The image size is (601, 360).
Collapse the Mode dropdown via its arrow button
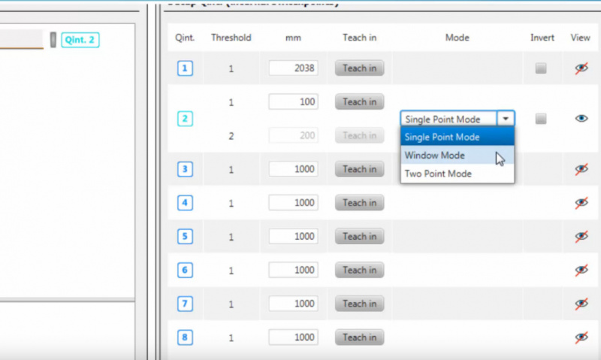tap(506, 119)
